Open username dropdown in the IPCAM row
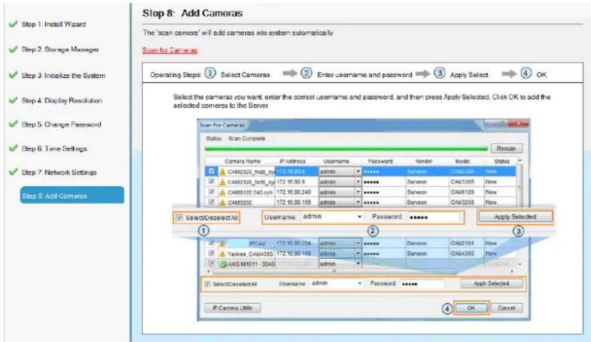Screen dimensions: 591x342 pos(358,243)
